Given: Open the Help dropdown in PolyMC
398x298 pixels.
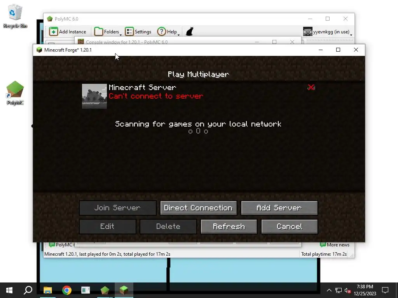Looking at the screenshot, I should pyautogui.click(x=168, y=32).
